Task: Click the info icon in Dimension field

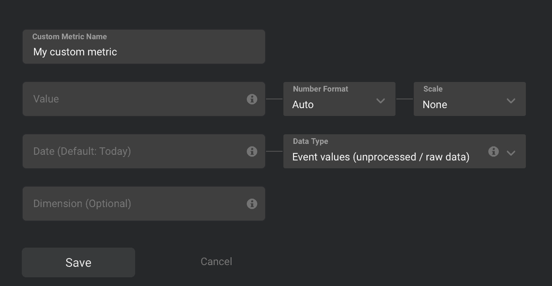Action: click(252, 204)
